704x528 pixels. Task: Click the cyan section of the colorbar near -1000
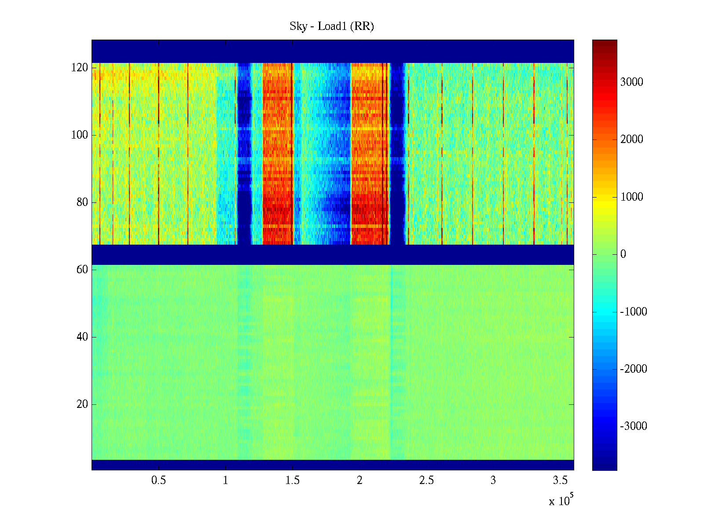click(605, 312)
